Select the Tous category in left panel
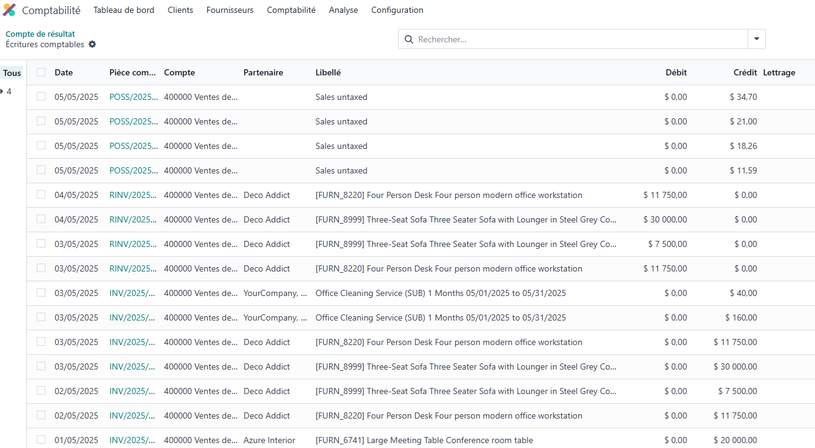Screen dimensions: 815x448 pos(12,73)
